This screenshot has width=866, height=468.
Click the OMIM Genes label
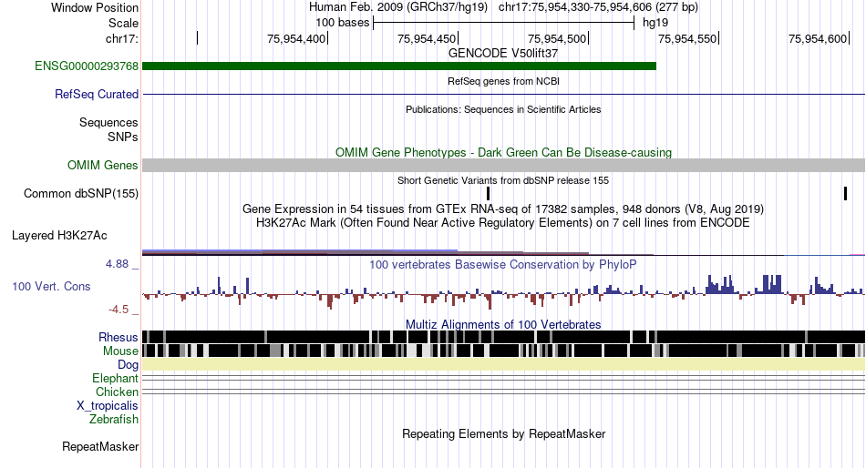103,166
